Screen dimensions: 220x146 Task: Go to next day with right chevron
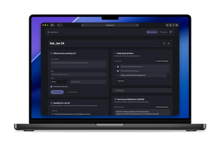coord(160,43)
